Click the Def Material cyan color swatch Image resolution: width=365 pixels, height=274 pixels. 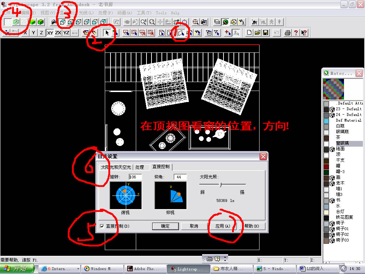pyautogui.click(x=327, y=121)
